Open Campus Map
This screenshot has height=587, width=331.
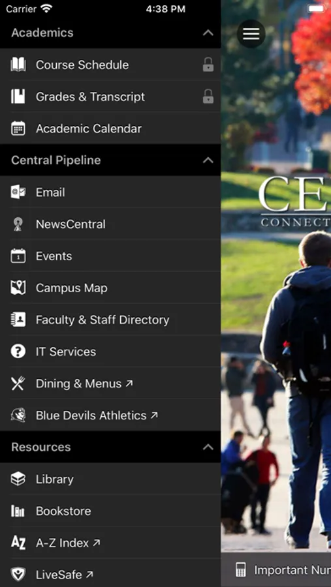110,287
